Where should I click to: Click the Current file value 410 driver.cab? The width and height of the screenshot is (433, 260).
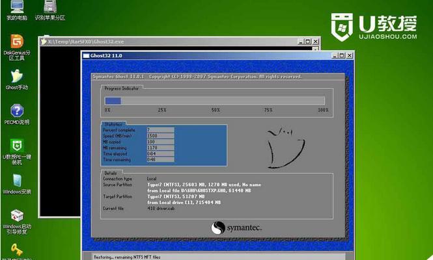point(161,209)
